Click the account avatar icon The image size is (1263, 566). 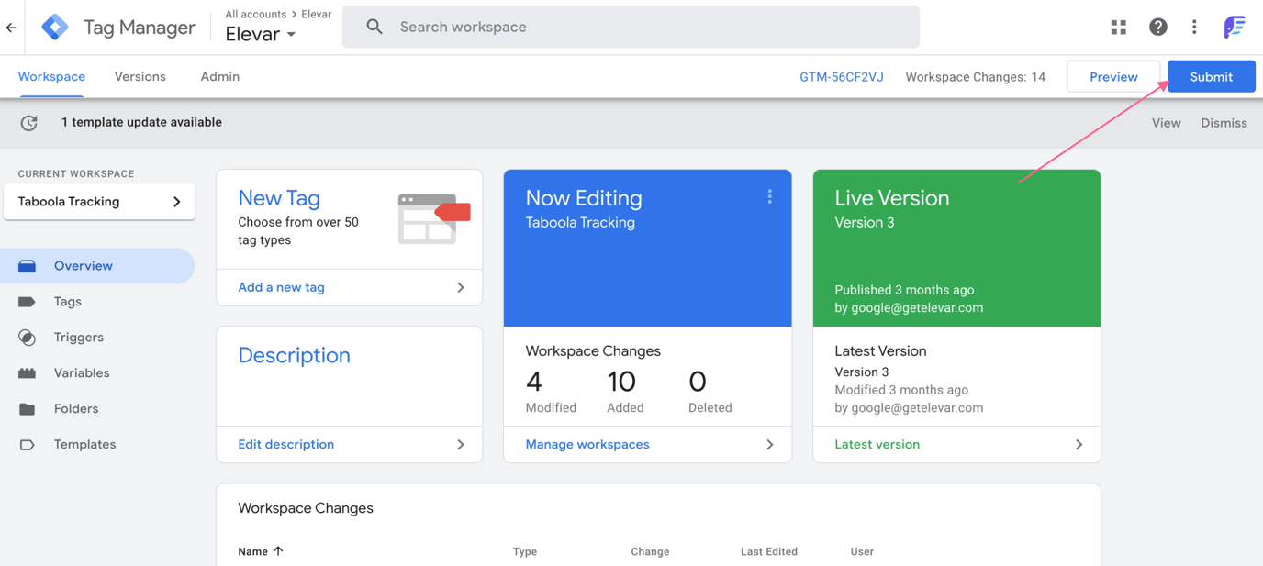(1235, 27)
